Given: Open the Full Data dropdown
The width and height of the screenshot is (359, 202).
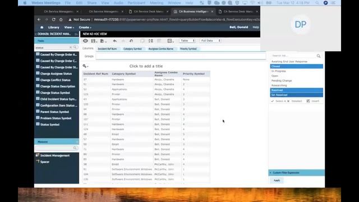Looking at the screenshot, I should tap(210, 40).
